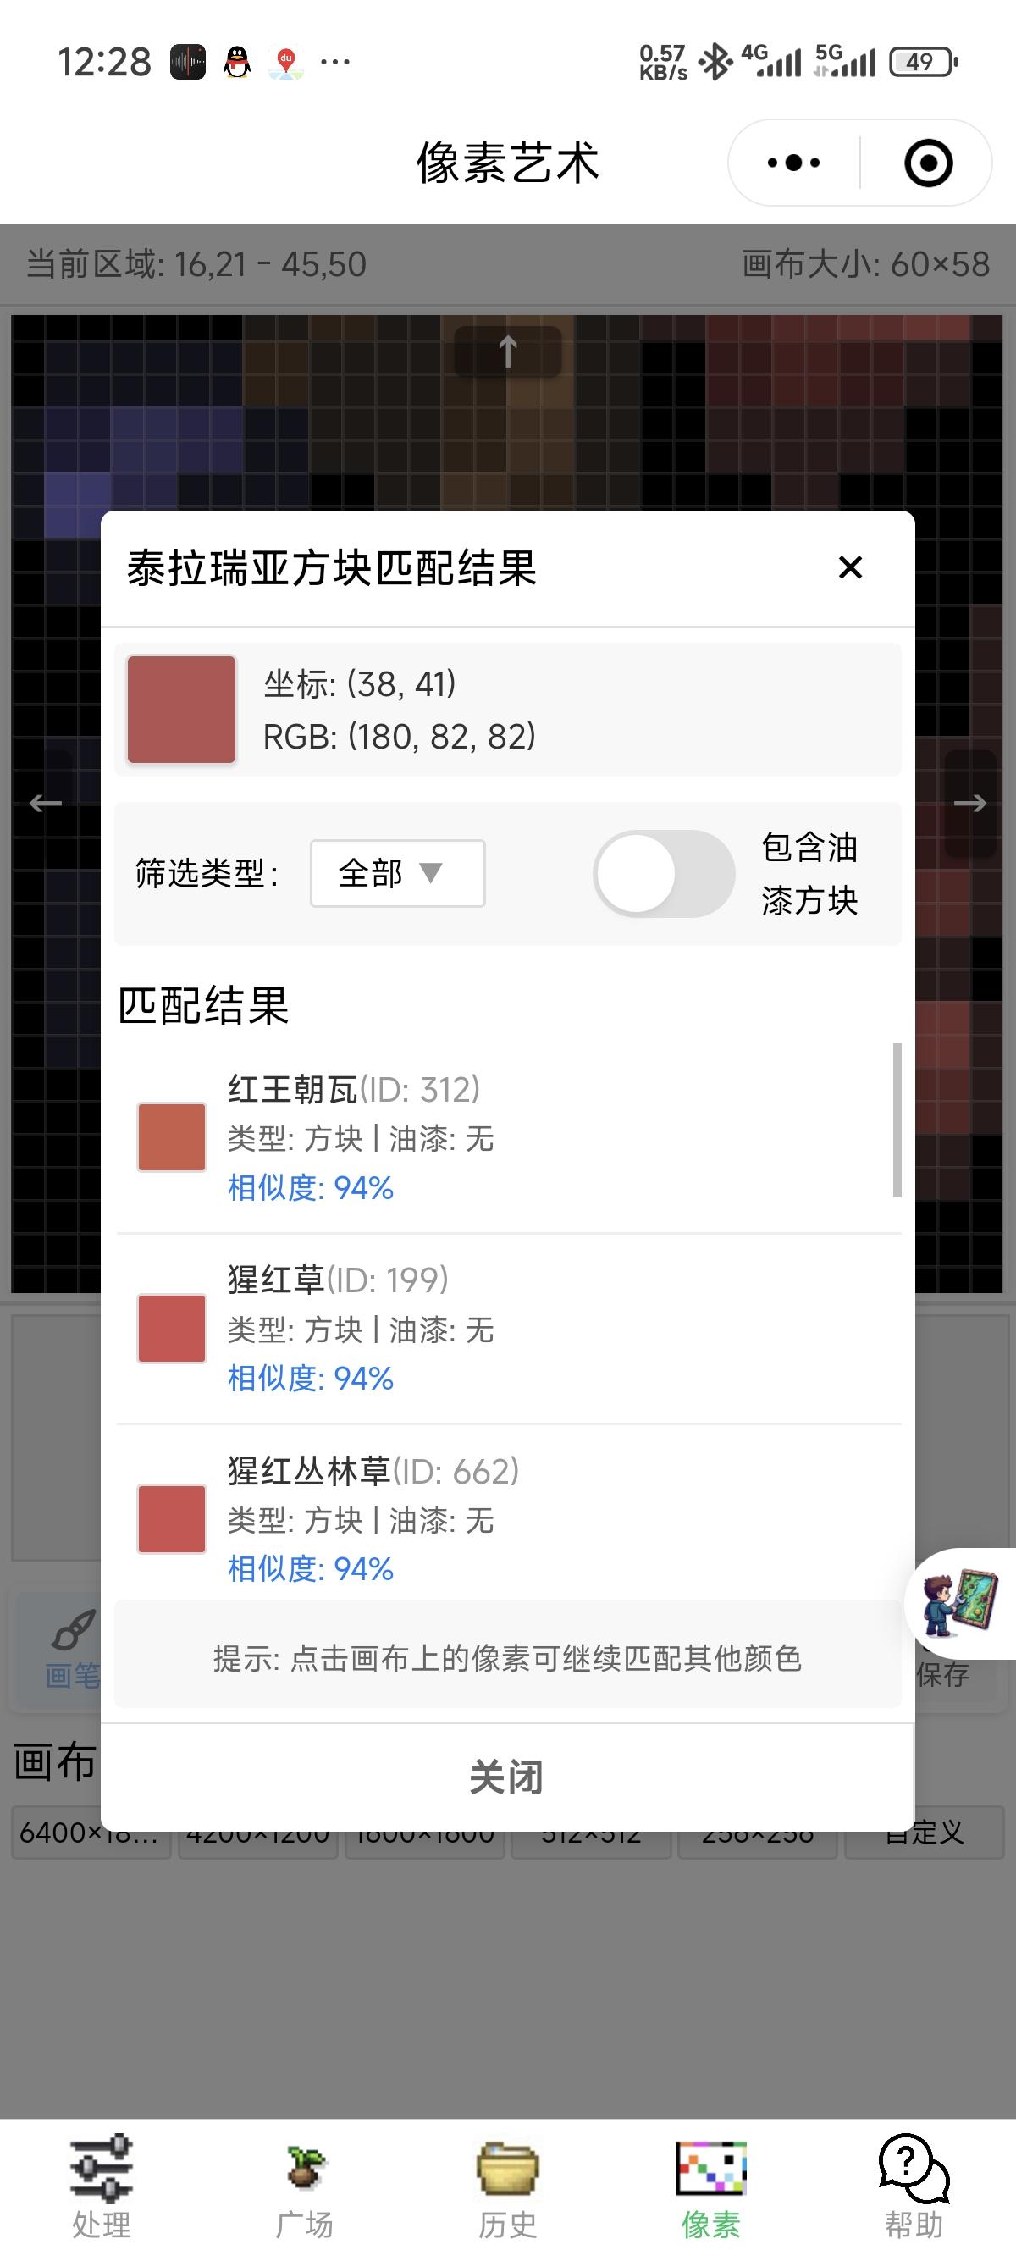Click the selected pixel color swatch
The image size is (1016, 2261).
[x=182, y=709]
